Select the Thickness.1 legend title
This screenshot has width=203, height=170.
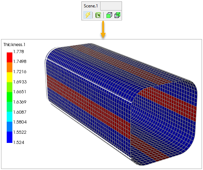pos(14,45)
